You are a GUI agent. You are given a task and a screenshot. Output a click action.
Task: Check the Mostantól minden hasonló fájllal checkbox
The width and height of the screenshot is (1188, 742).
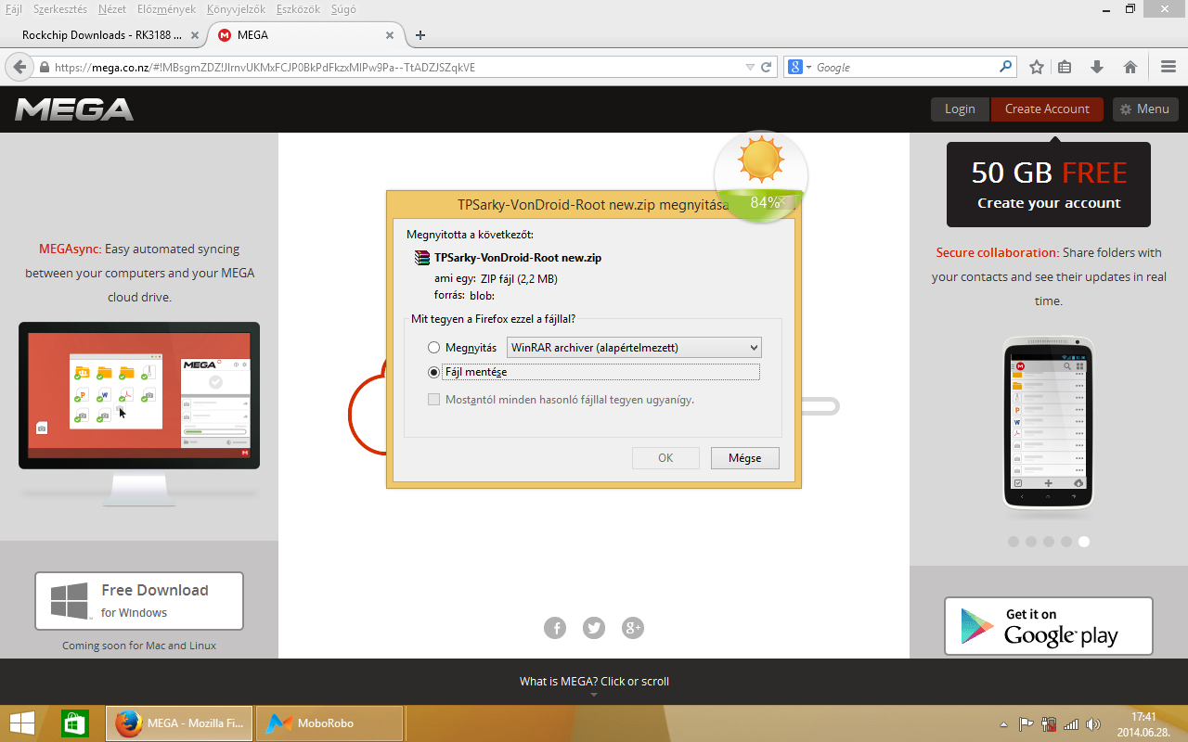click(433, 400)
